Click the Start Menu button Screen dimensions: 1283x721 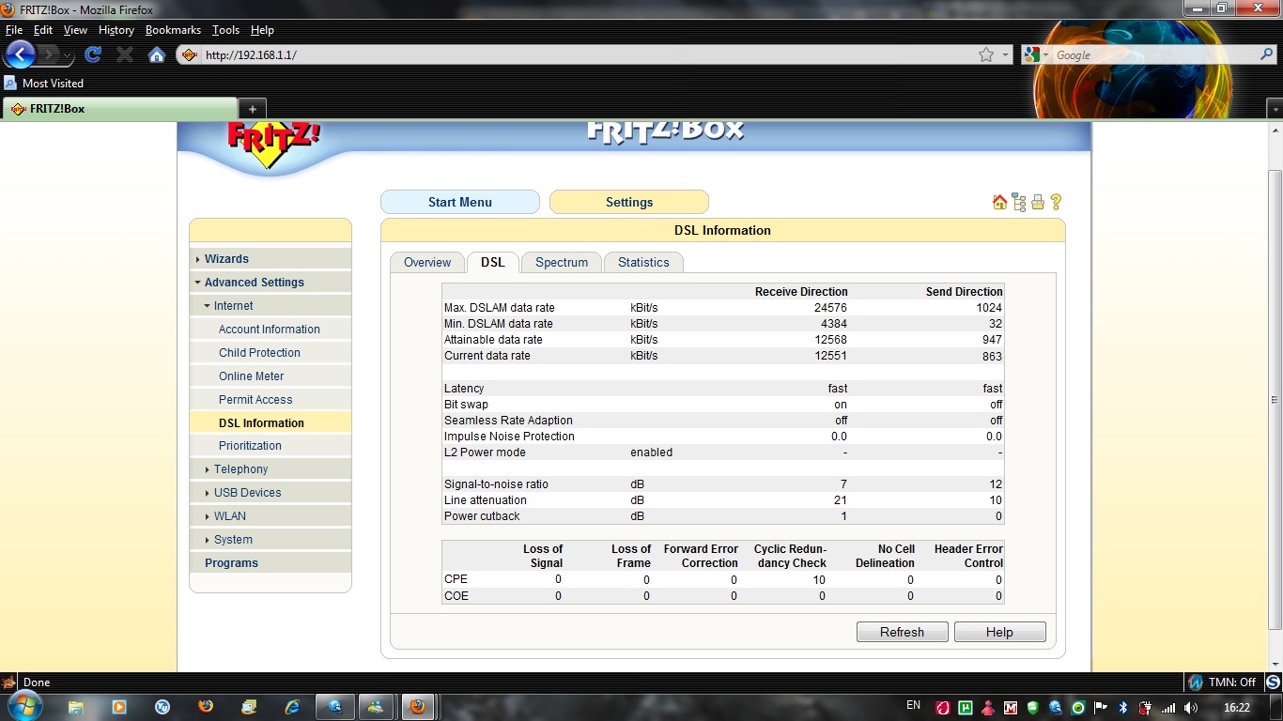[x=460, y=202]
